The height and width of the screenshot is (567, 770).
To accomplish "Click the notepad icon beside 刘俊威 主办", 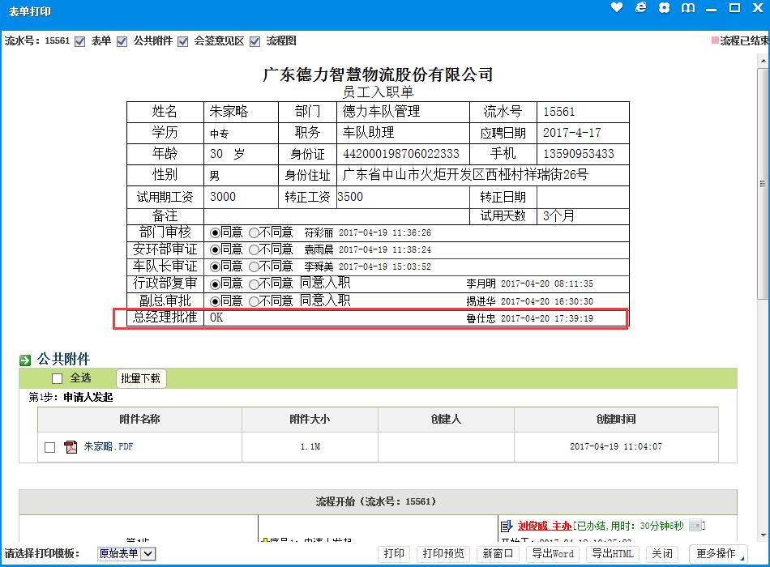I will coord(507,526).
